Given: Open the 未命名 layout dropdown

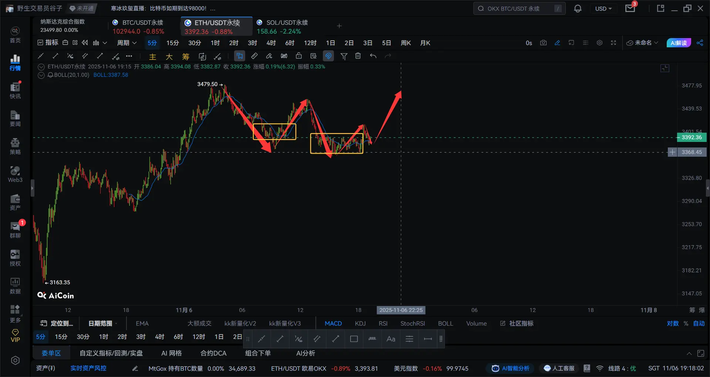Looking at the screenshot, I should tap(642, 43).
